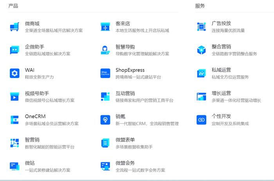Click description 全渠道全场景私域开店解决方案
The width and height of the screenshot is (274, 181).
(x=54, y=30)
